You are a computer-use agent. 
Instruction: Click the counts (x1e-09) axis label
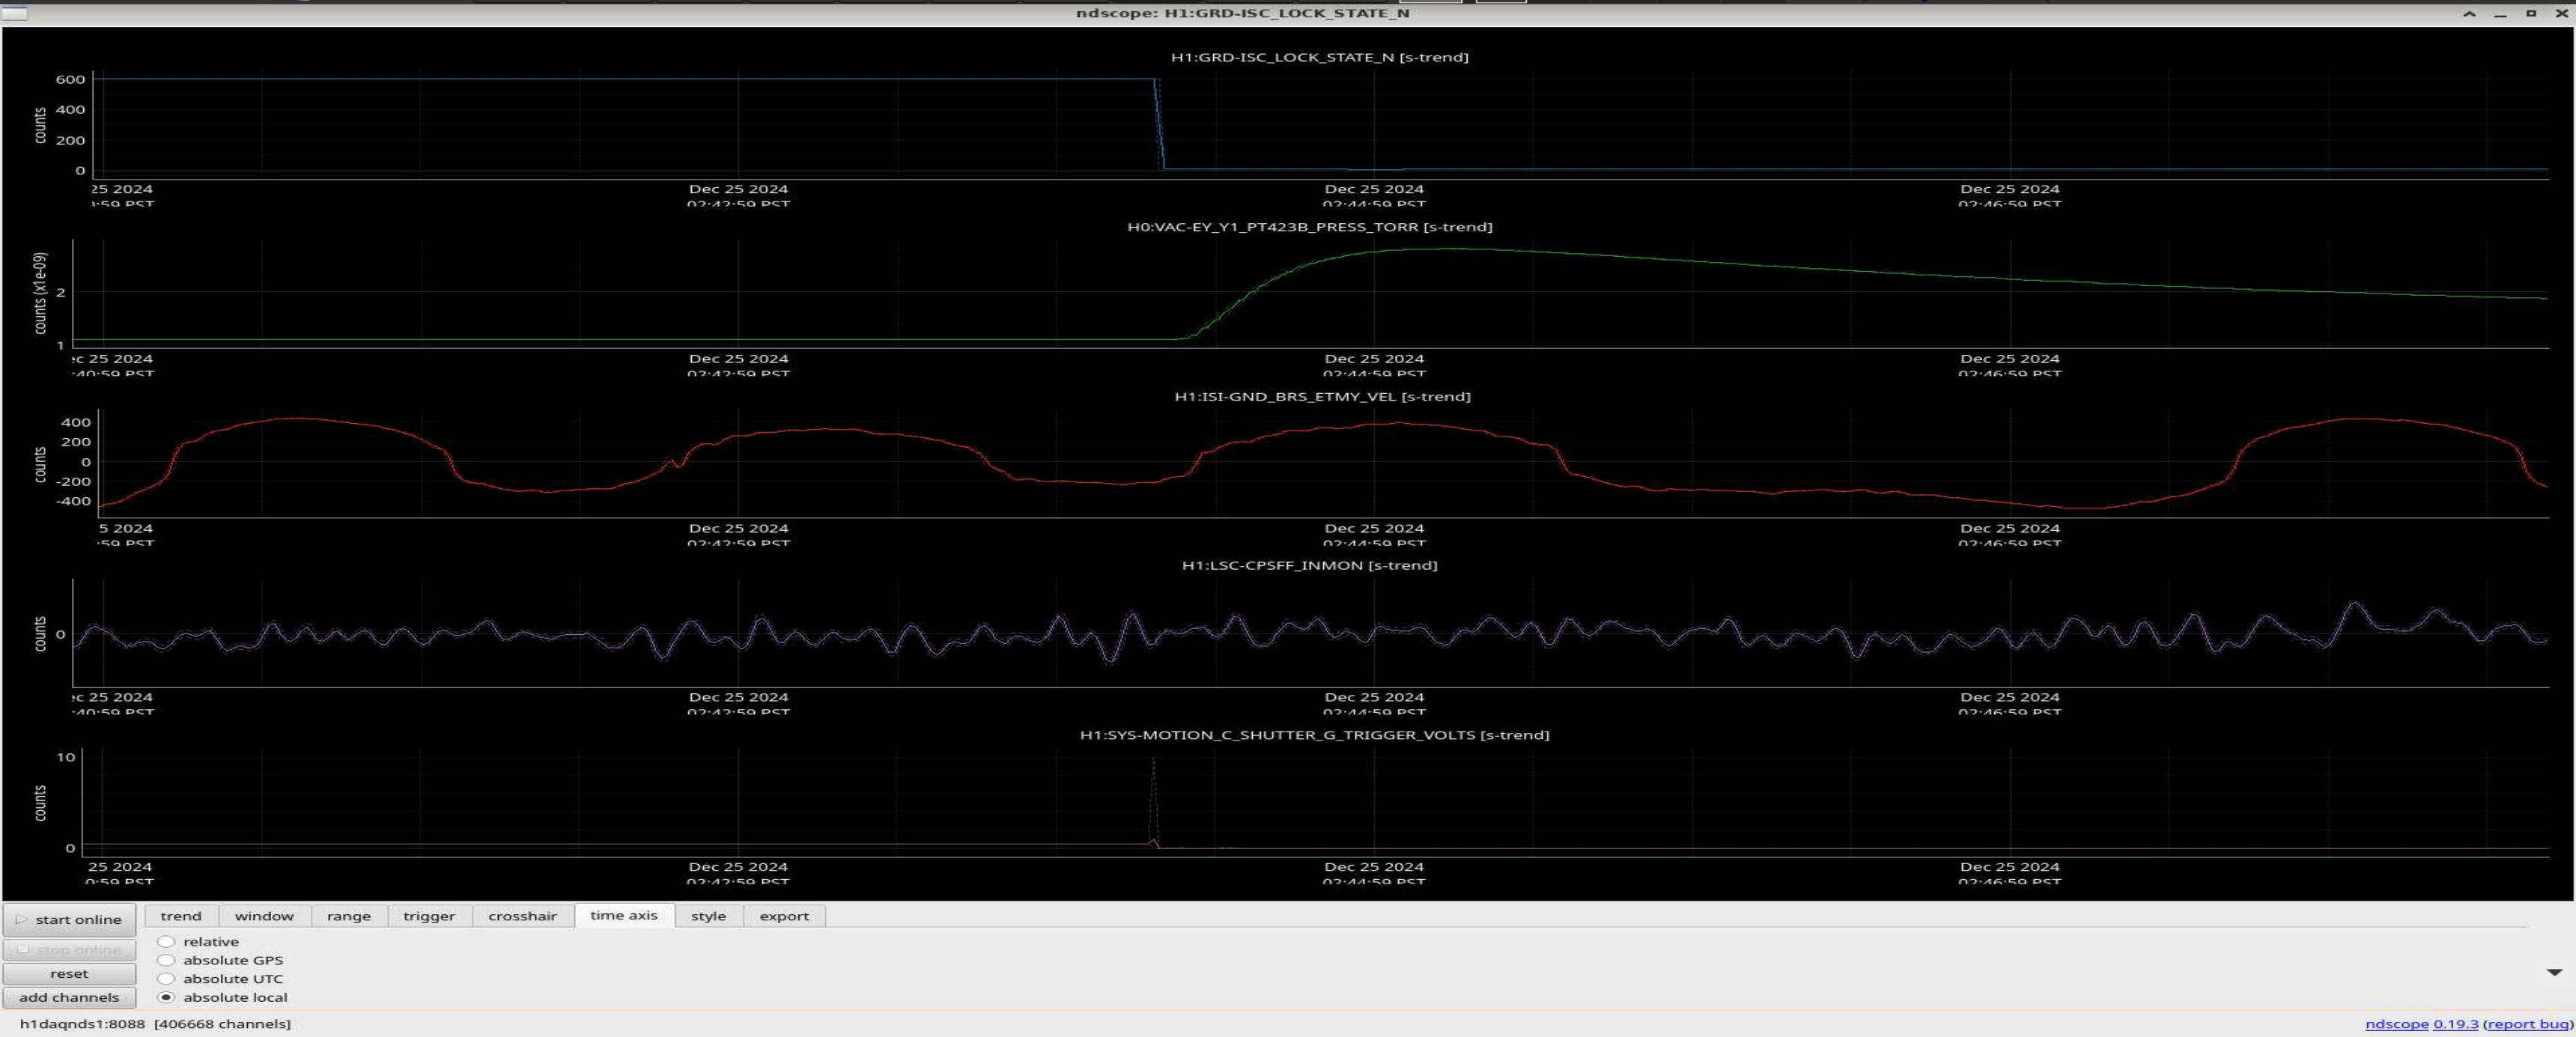click(x=40, y=293)
